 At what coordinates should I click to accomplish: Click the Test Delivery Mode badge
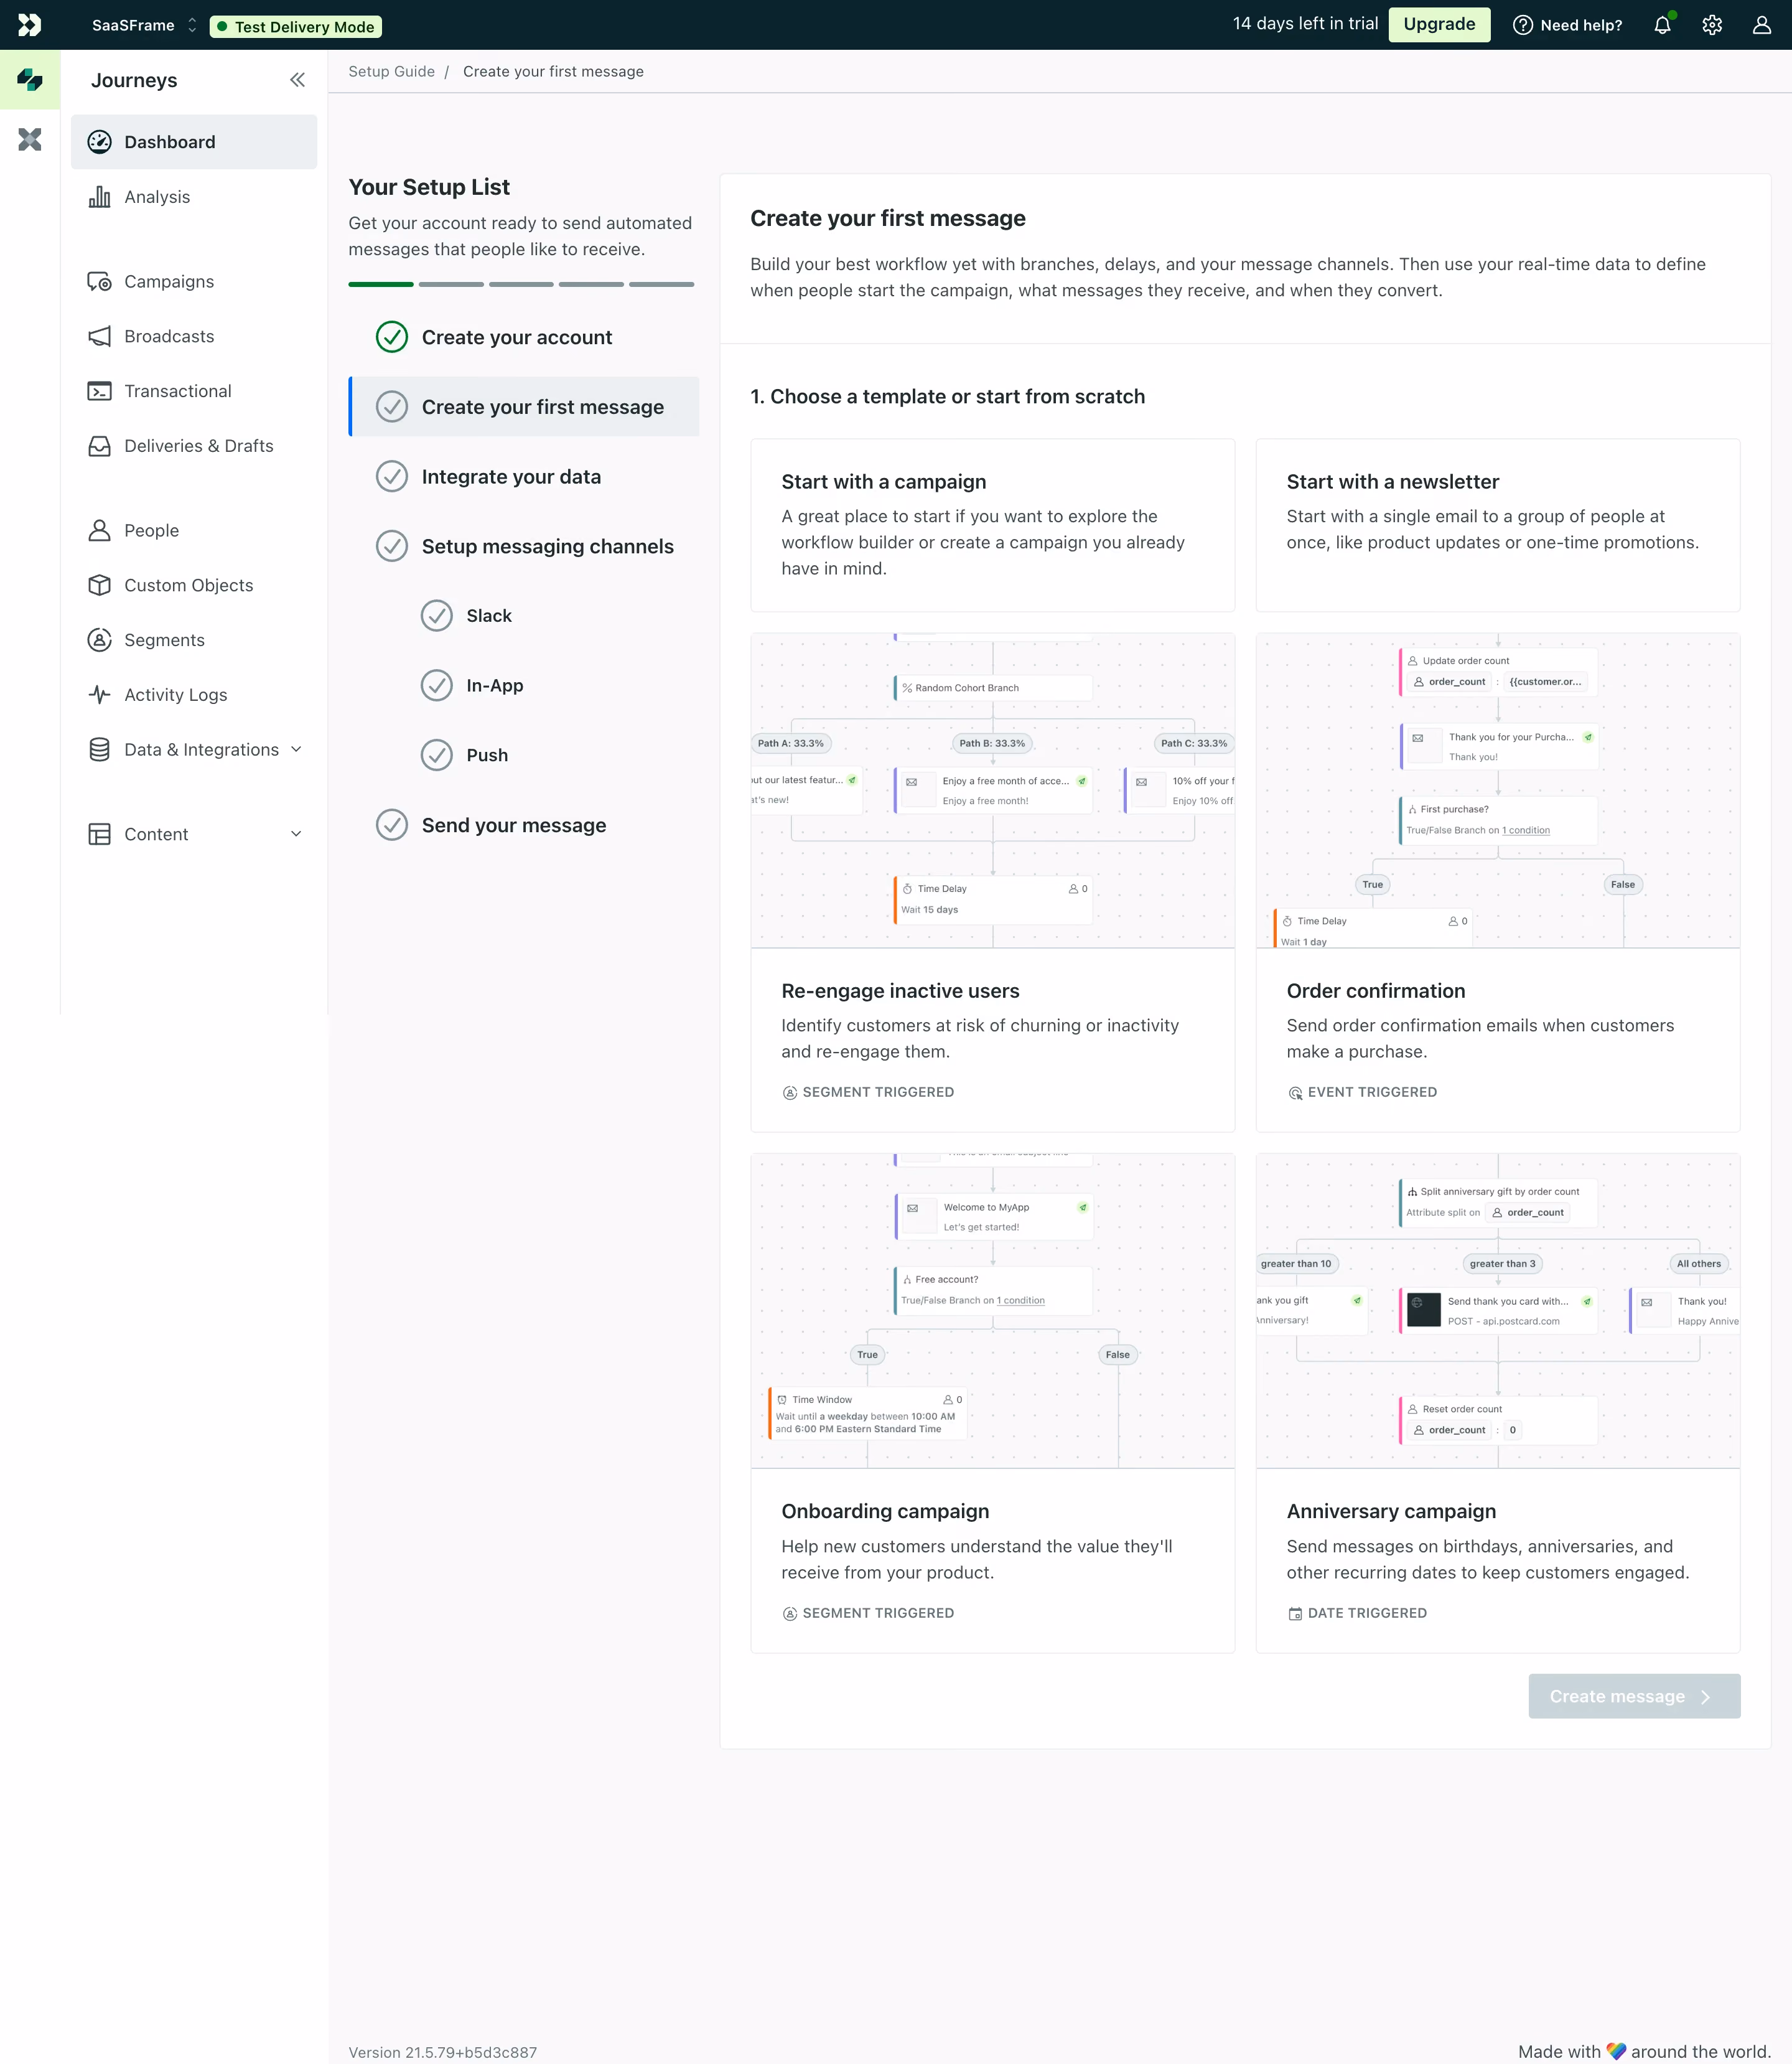(296, 27)
